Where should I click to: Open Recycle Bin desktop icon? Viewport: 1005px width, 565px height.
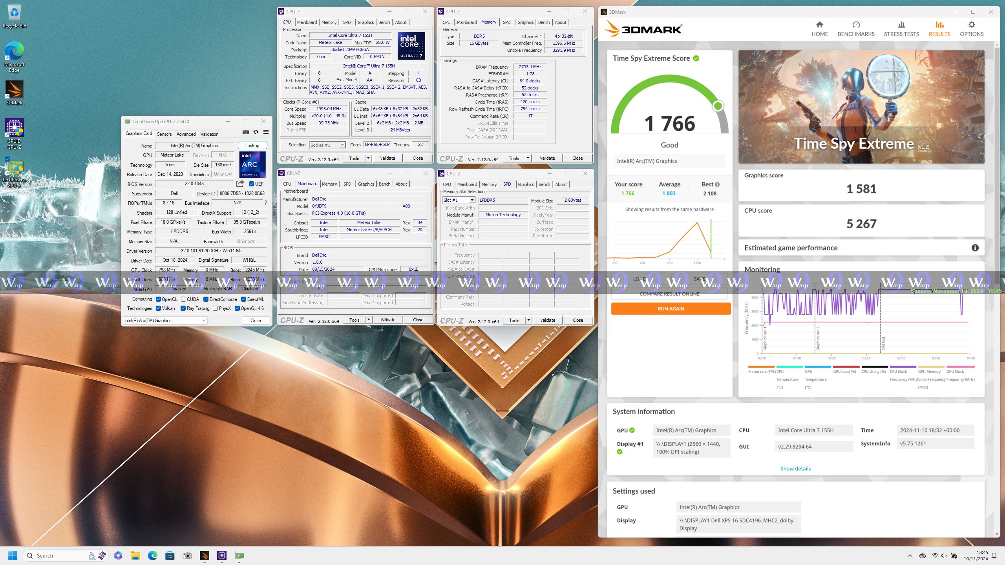click(15, 16)
